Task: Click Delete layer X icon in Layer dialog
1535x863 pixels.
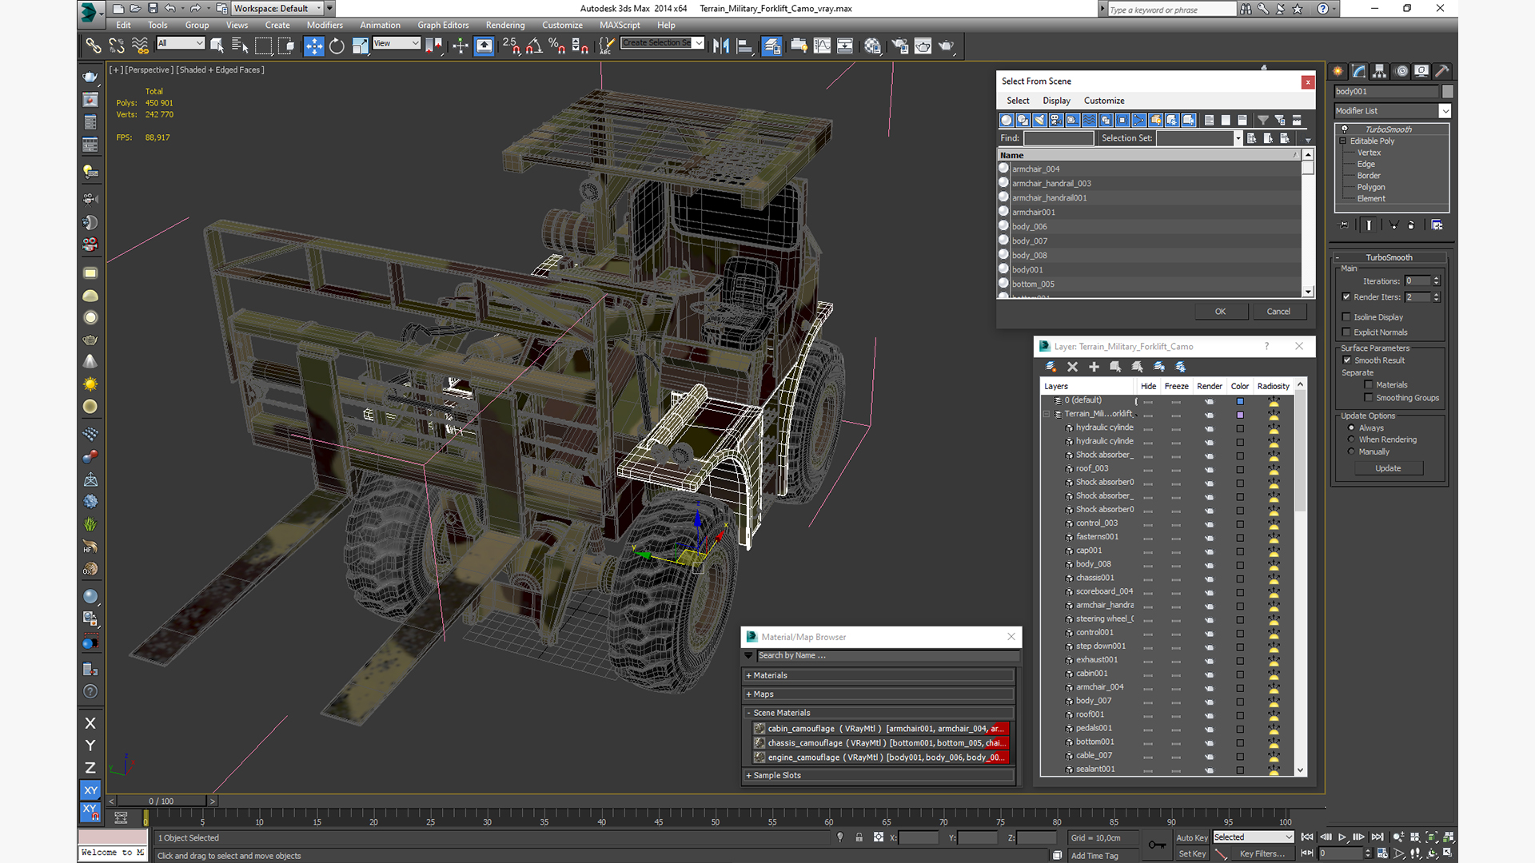Action: (1072, 367)
